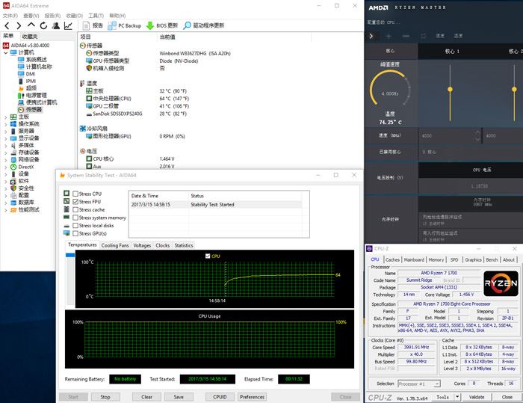The image size is (523, 403).
Task: Switch to the CPU-Z Memory tab
Action: click(x=436, y=259)
